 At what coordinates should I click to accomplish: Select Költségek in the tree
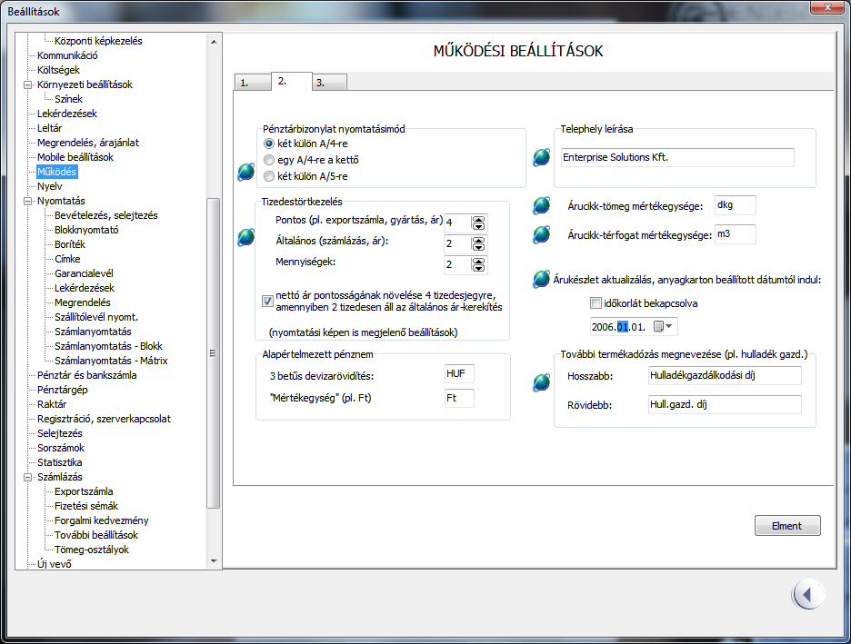(58, 70)
